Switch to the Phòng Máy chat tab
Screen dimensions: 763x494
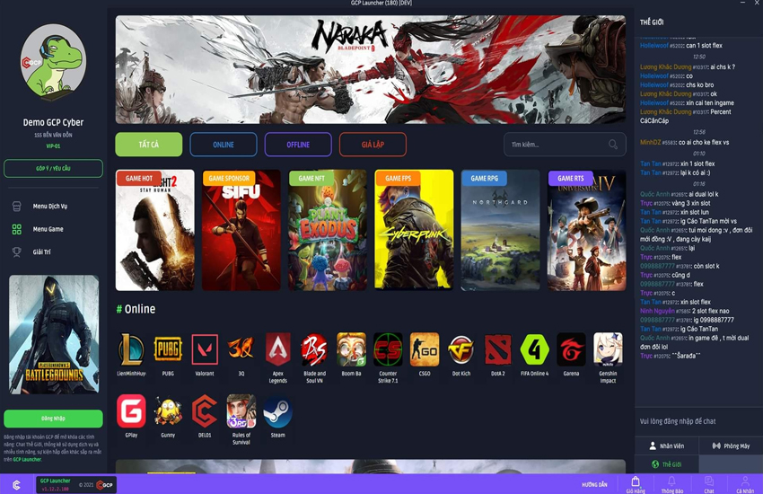tap(731, 445)
